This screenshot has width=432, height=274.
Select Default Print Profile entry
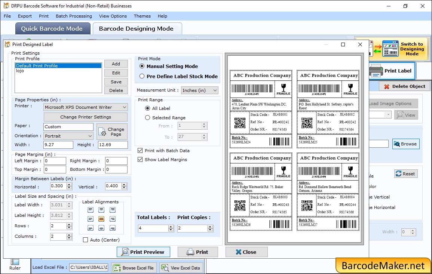pos(58,65)
